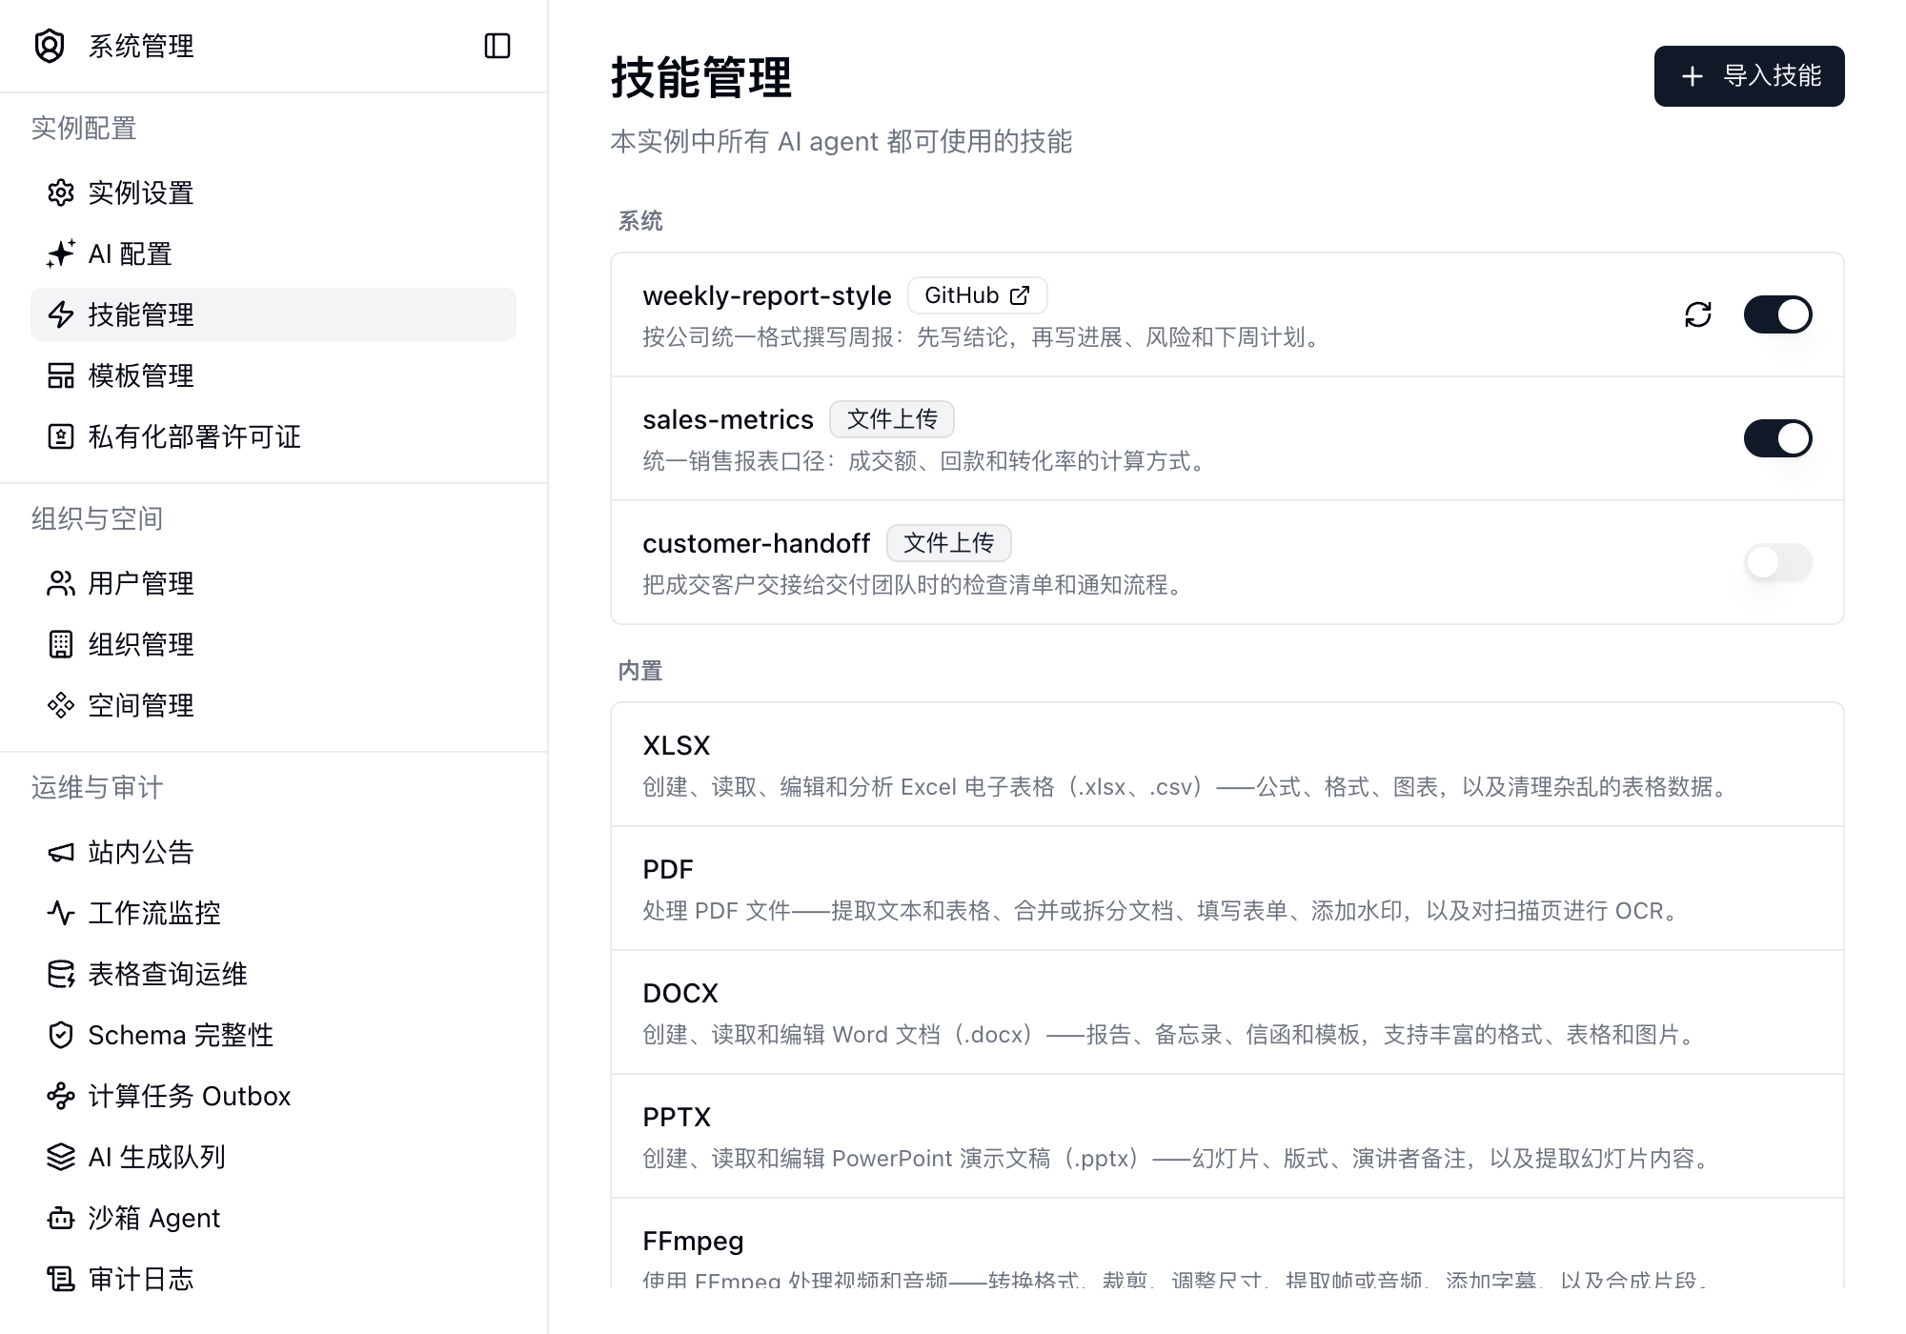Enable the customer-handoff skill toggle

click(x=1778, y=562)
